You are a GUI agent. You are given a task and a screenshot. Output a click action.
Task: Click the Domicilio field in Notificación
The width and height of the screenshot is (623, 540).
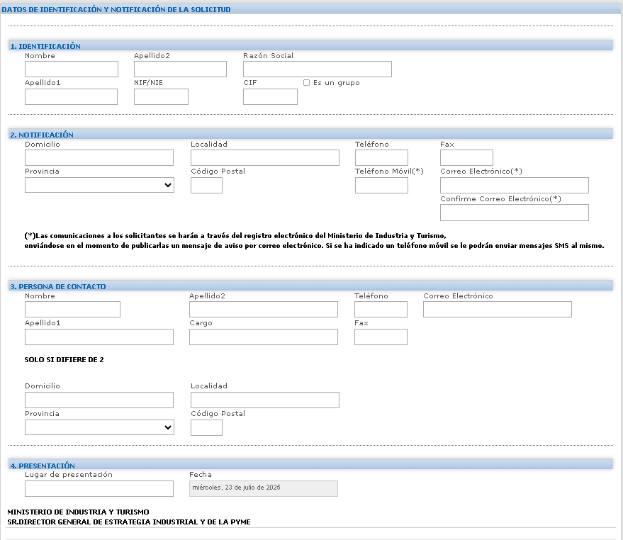(99, 157)
